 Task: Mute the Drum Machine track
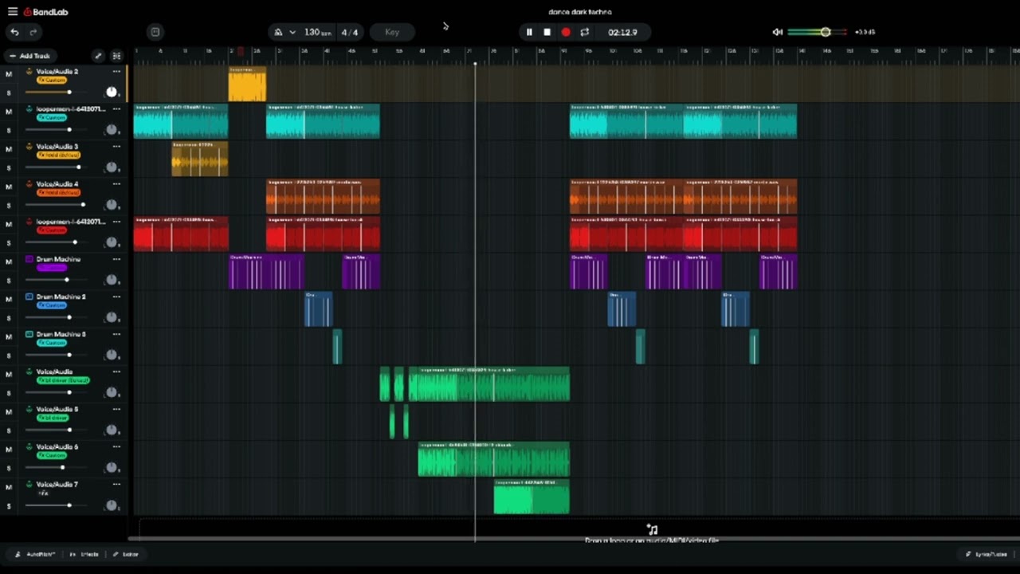click(x=9, y=261)
